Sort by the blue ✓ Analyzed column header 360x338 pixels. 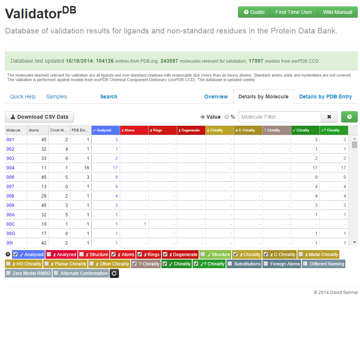tap(105, 130)
